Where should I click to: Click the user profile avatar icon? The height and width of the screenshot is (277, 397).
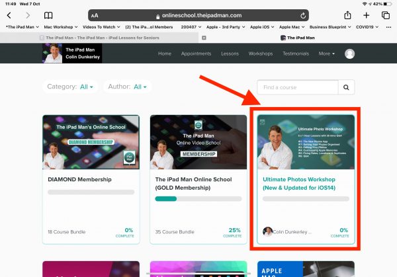(x=349, y=54)
